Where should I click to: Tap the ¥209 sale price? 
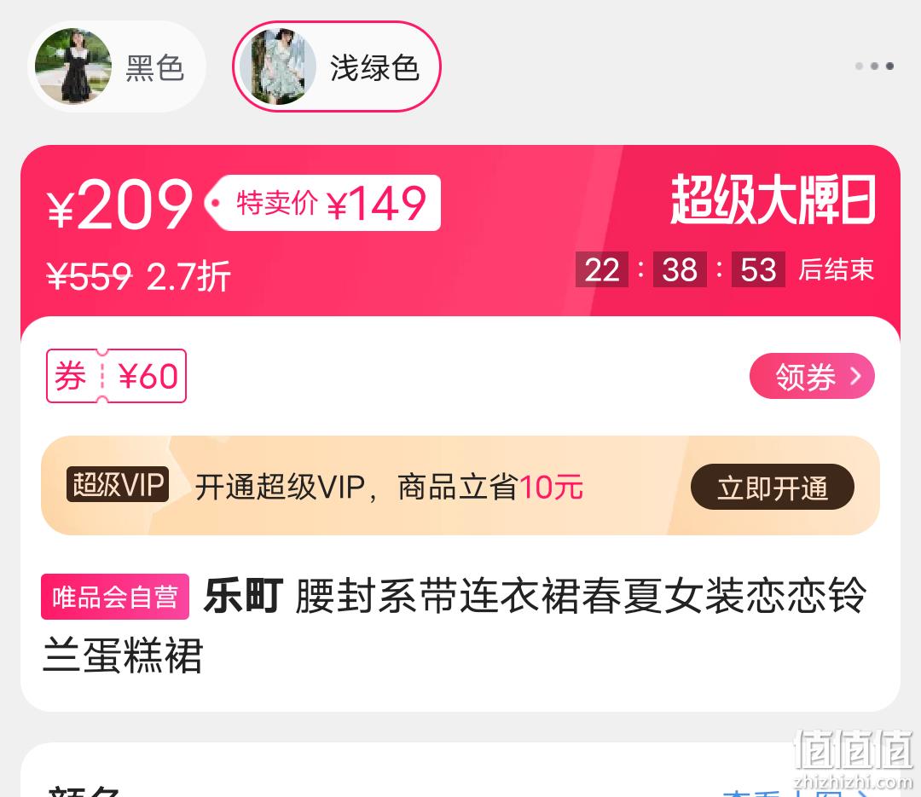120,204
